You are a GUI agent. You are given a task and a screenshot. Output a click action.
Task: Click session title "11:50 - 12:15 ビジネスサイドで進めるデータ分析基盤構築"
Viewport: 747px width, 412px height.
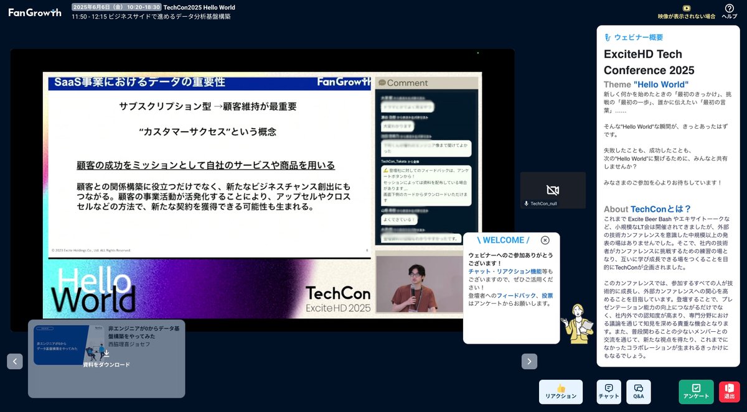pyautogui.click(x=151, y=17)
